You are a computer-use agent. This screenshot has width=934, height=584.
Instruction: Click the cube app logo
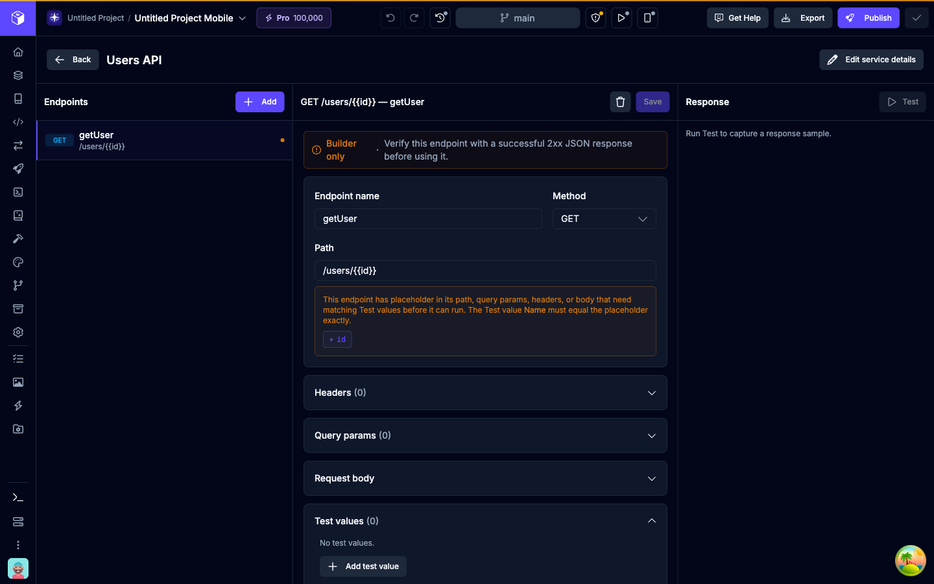pos(18,18)
